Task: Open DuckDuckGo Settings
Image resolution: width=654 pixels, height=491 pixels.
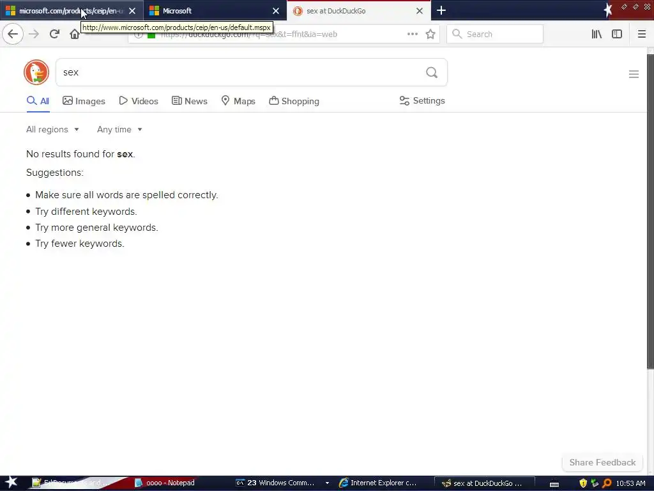Action: pyautogui.click(x=422, y=100)
